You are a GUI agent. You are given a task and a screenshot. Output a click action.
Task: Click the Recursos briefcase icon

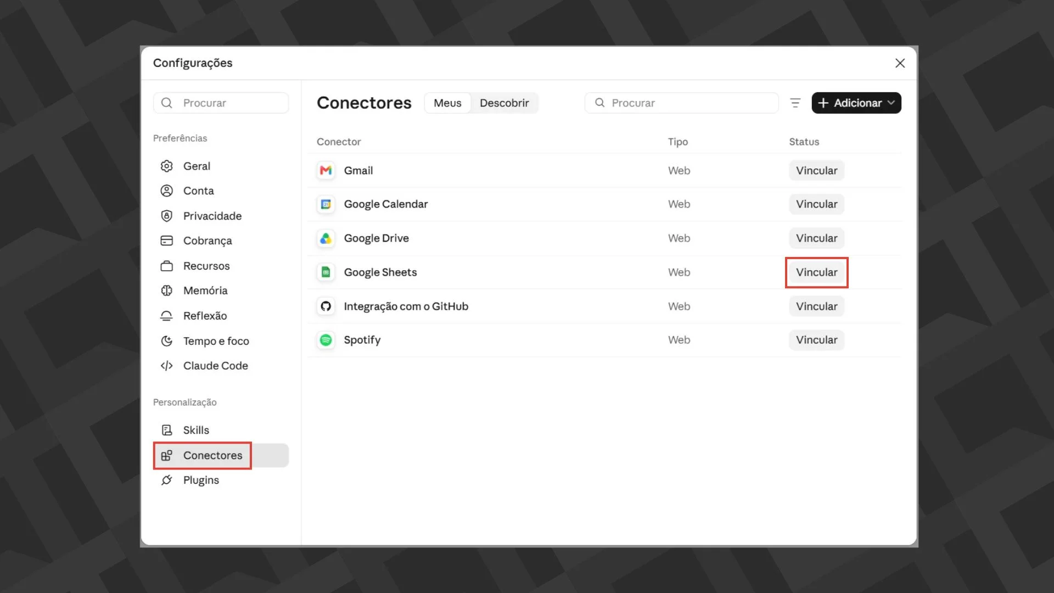(x=166, y=266)
